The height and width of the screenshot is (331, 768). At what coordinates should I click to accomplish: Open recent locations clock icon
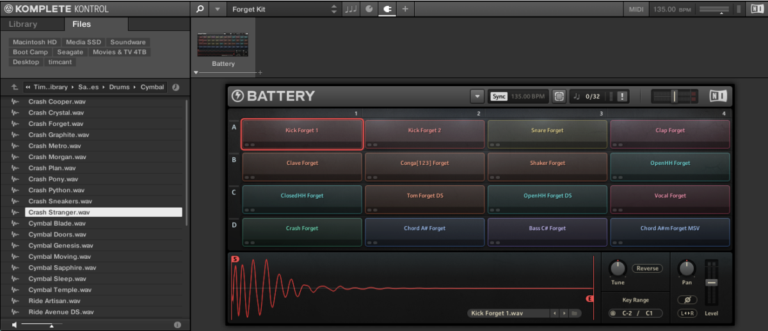pos(175,88)
